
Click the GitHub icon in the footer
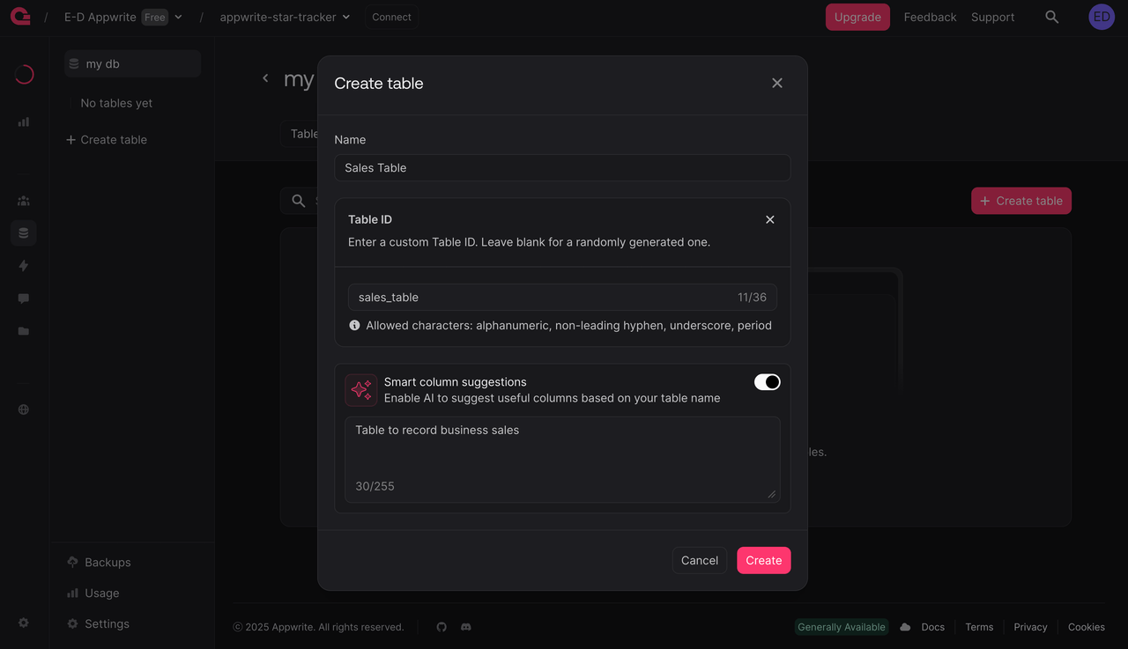[x=442, y=626]
